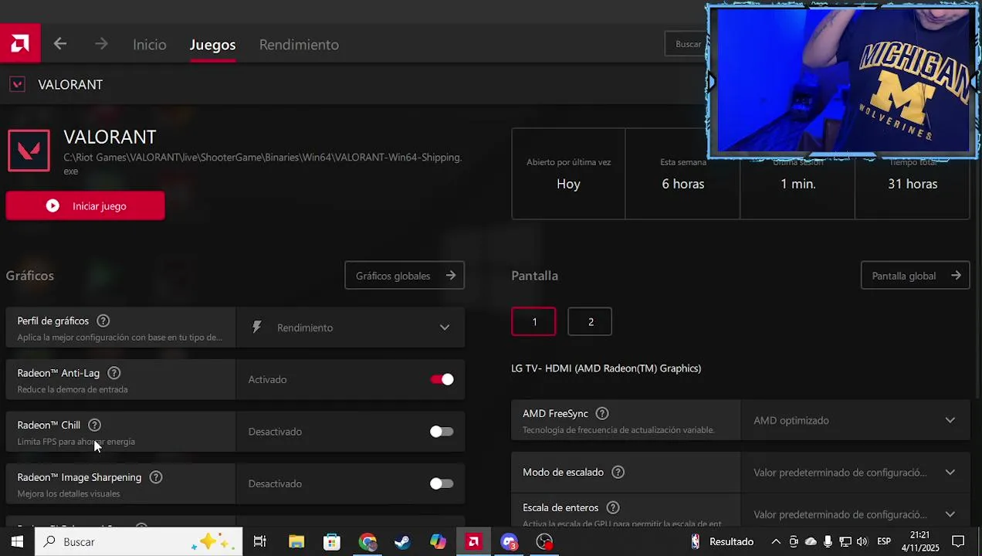
Task: Click the Resultado NBA news widget
Action: point(723,541)
